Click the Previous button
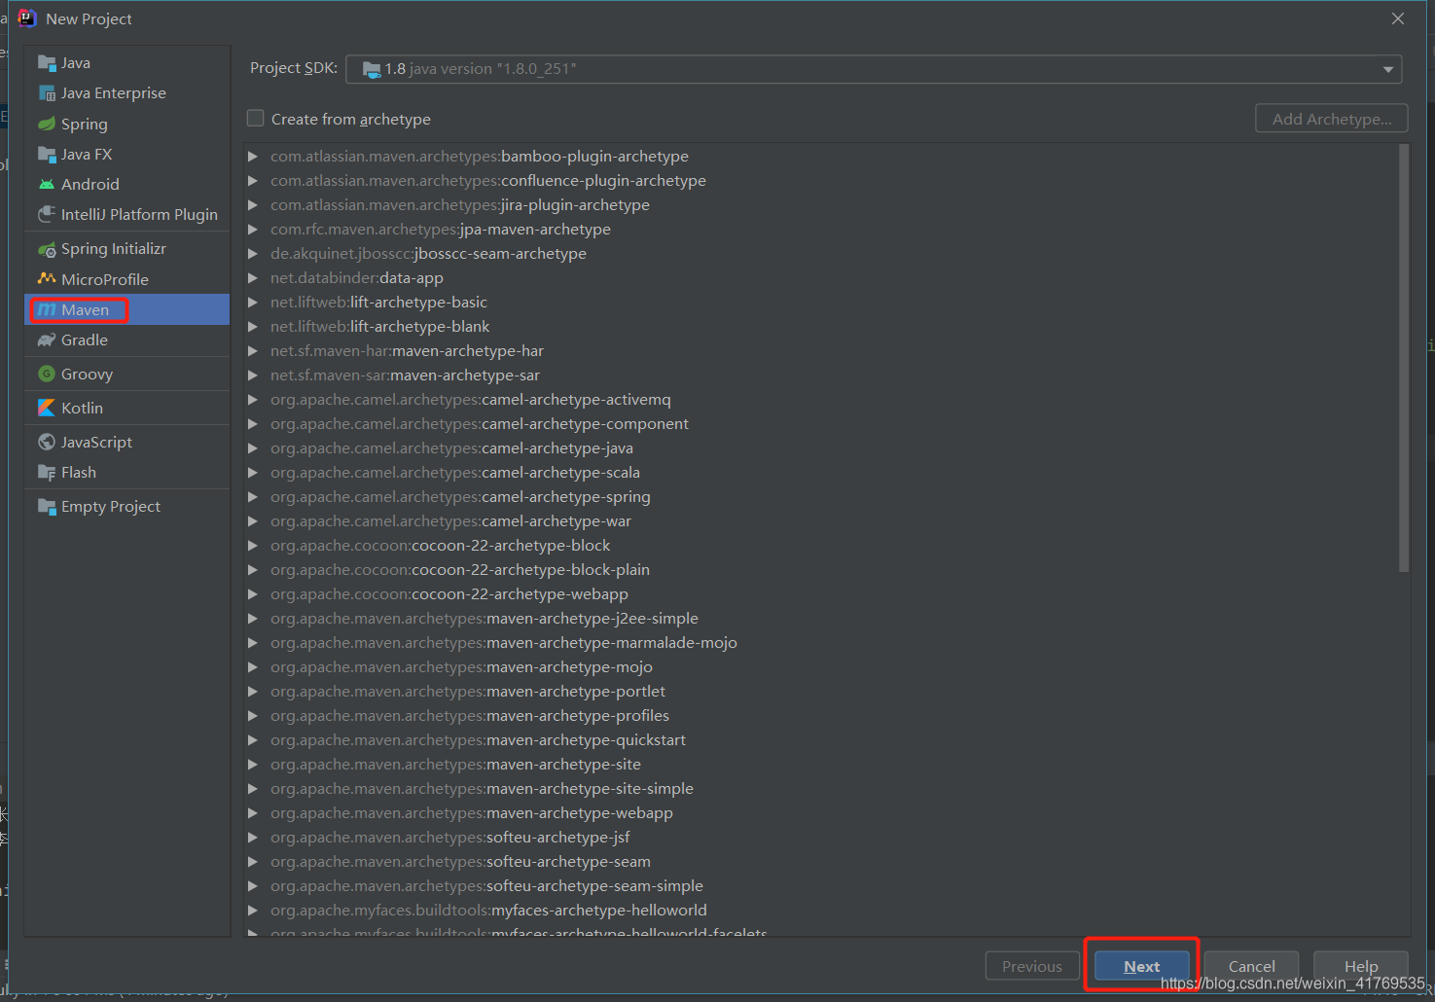Viewport: 1435px width, 1002px height. [1032, 966]
